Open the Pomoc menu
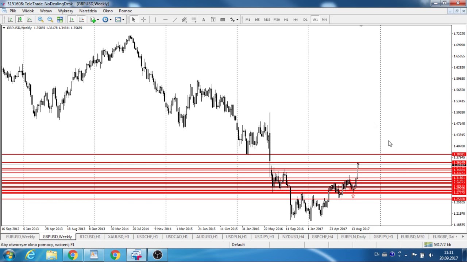467x262 pixels. pyautogui.click(x=126, y=11)
